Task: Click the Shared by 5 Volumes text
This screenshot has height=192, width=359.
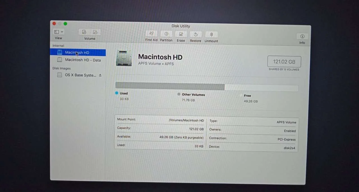Action: pyautogui.click(x=284, y=69)
